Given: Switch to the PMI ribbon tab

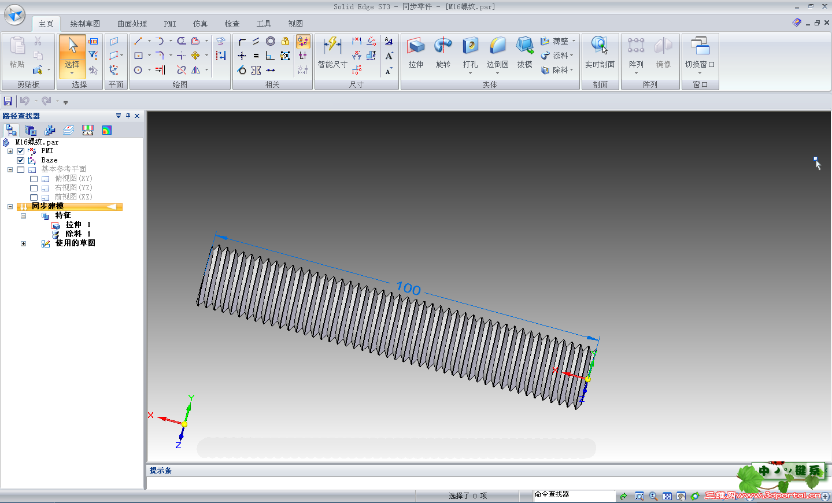Looking at the screenshot, I should [169, 24].
